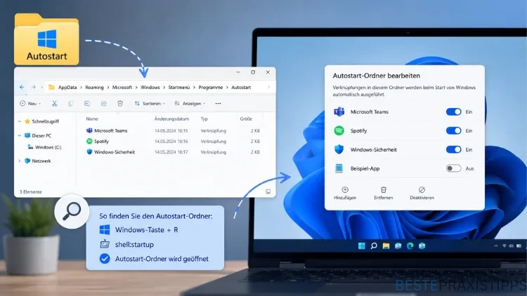The image size is (527, 296).
Task: Sort by the Typ column header
Action: [204, 119]
